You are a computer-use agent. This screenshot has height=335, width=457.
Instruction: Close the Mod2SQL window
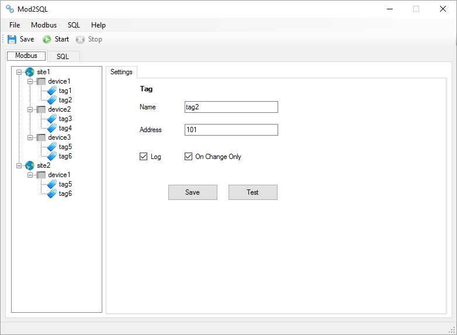click(x=443, y=9)
